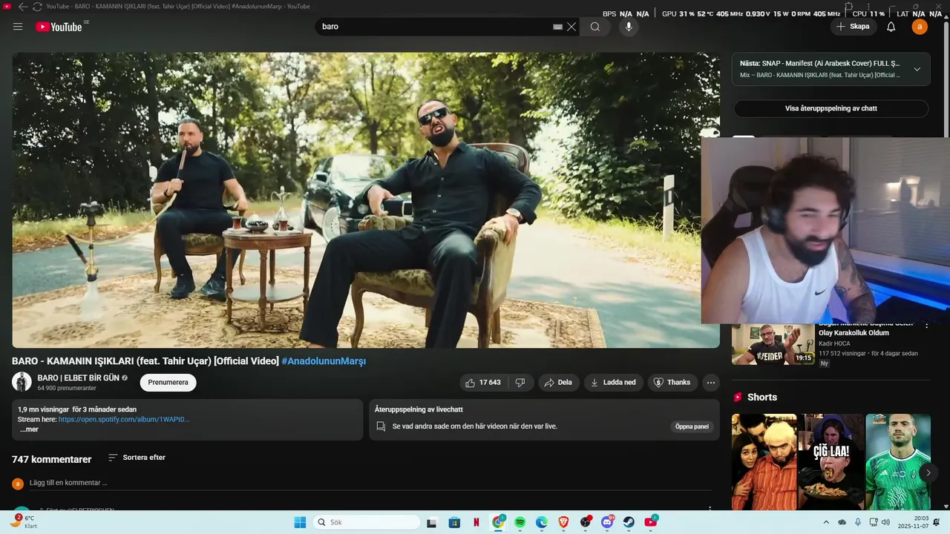950x534 pixels.
Task: Open the volume speaker tray icon
Action: pos(886,522)
